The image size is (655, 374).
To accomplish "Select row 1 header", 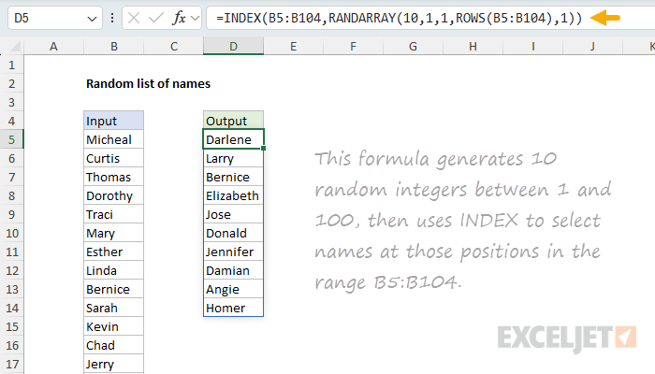I will click(x=11, y=65).
